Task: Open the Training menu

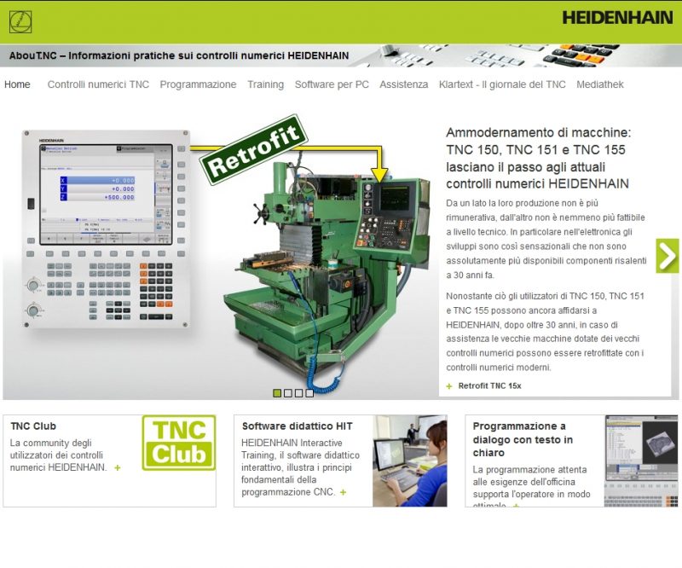Action: tap(265, 84)
